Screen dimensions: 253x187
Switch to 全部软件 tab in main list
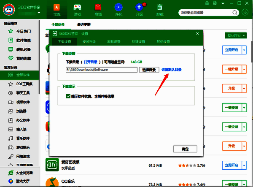(58, 24)
